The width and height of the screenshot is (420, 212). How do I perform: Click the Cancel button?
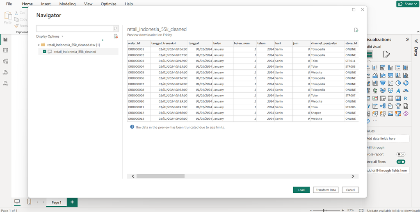click(350, 190)
